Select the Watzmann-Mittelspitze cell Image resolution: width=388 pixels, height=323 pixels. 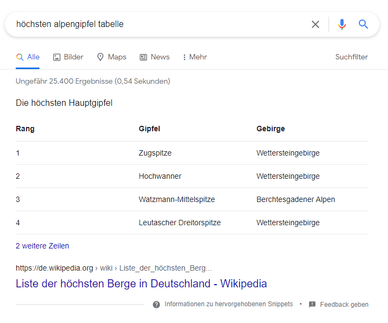[x=176, y=199]
